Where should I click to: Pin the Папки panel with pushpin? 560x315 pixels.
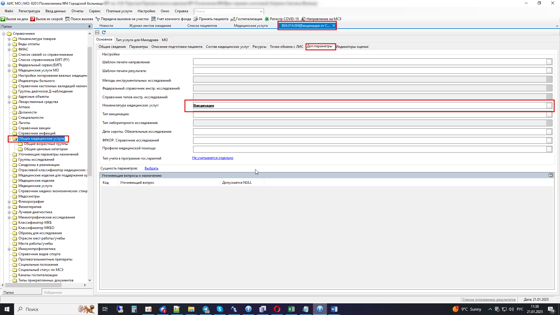point(90,27)
